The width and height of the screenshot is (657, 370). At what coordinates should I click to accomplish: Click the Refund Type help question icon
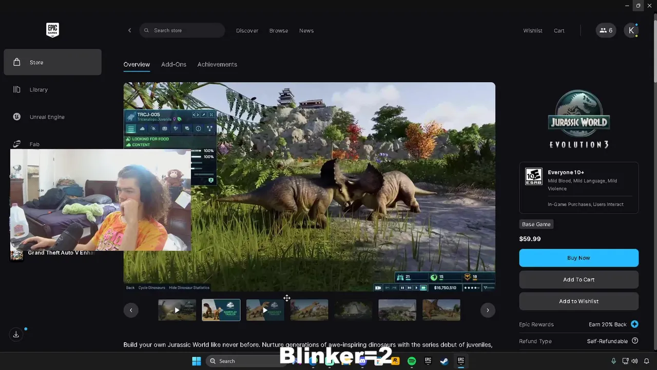635,341
